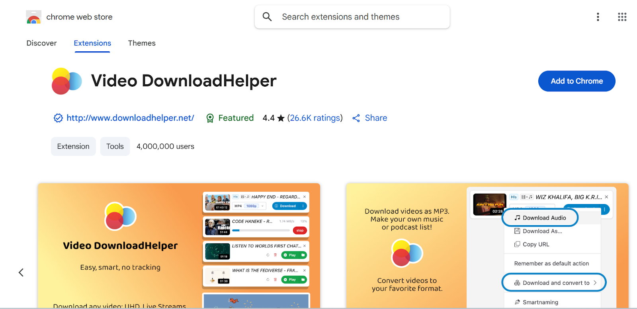
Task: Click Play on LISTEN TO WORLDS FIRST CHAT
Action: coord(290,255)
